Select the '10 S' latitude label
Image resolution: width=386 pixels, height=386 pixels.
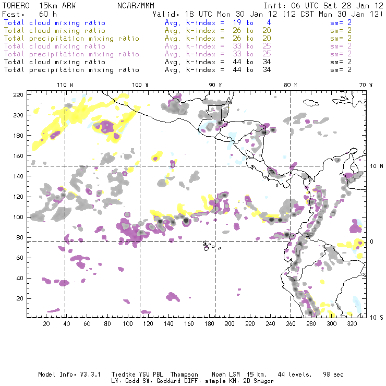click(x=377, y=318)
